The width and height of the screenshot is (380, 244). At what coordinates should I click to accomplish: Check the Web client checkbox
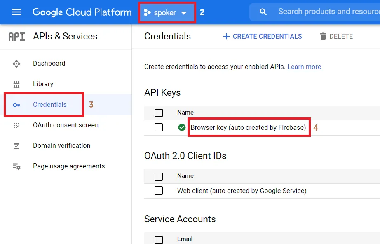click(x=159, y=191)
